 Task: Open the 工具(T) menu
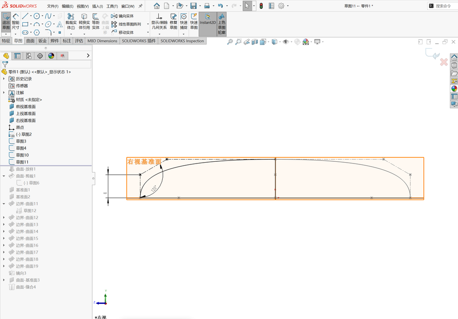click(112, 6)
